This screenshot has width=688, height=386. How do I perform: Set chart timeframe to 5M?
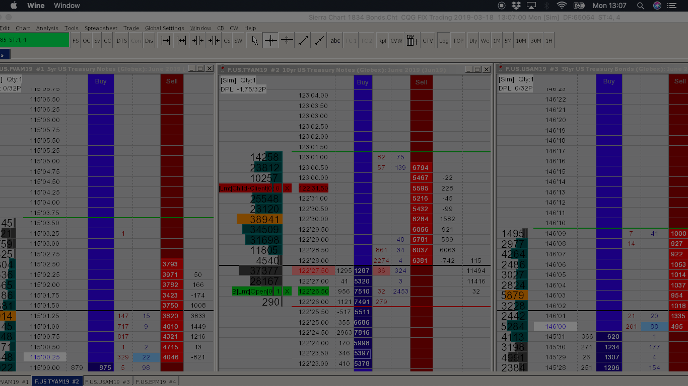508,41
